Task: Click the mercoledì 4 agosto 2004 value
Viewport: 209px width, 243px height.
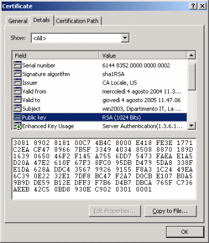Action: click(x=142, y=91)
